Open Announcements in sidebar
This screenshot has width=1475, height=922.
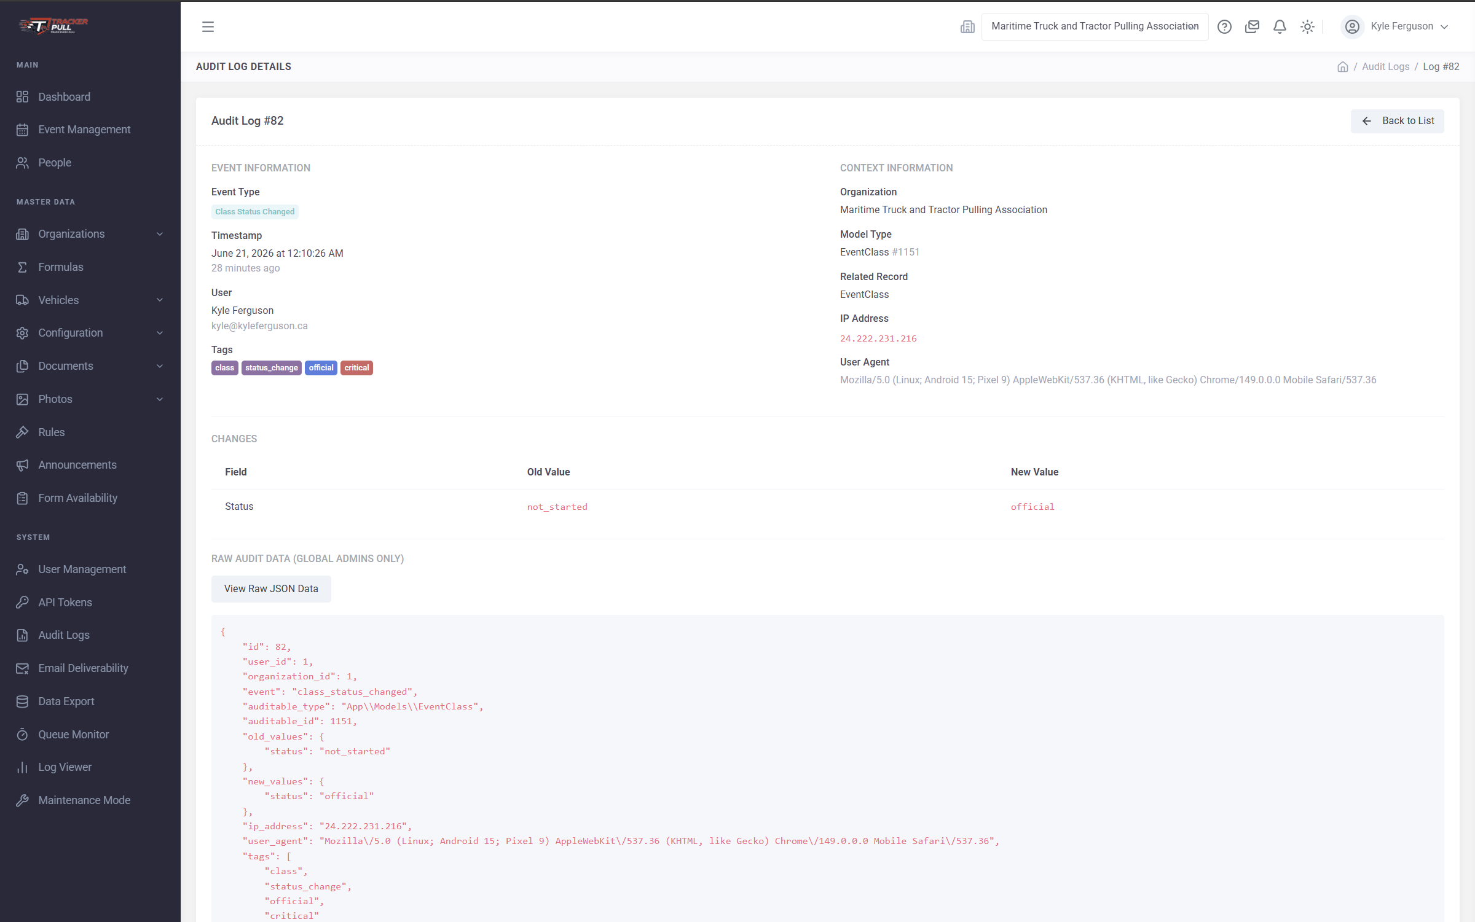coord(90,465)
